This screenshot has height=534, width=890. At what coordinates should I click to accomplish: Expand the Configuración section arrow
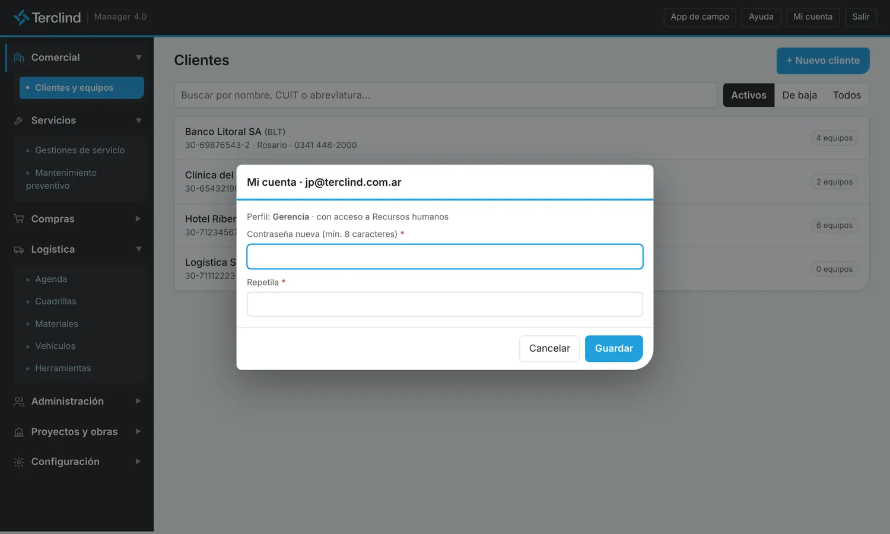[x=138, y=462]
